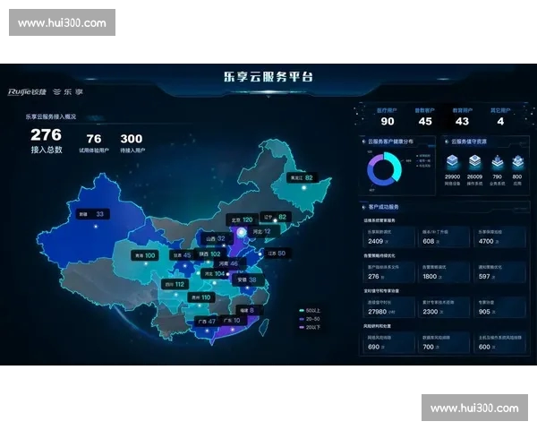The width and height of the screenshot is (537, 430).
Task: Open the card showing 600 次
Action: 499,343
